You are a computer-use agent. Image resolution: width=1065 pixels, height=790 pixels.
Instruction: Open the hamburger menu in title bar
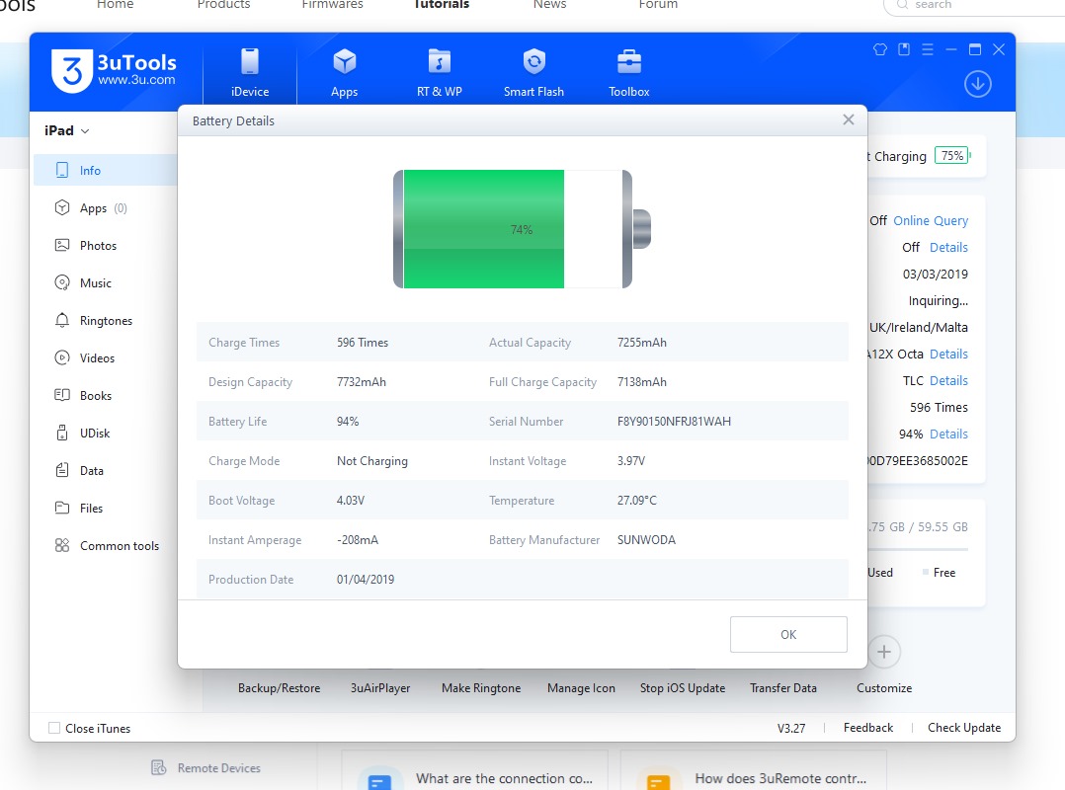click(x=928, y=49)
